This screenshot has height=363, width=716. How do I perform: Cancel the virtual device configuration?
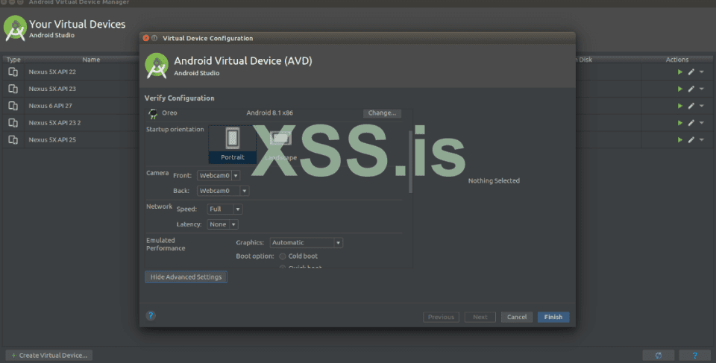516,317
